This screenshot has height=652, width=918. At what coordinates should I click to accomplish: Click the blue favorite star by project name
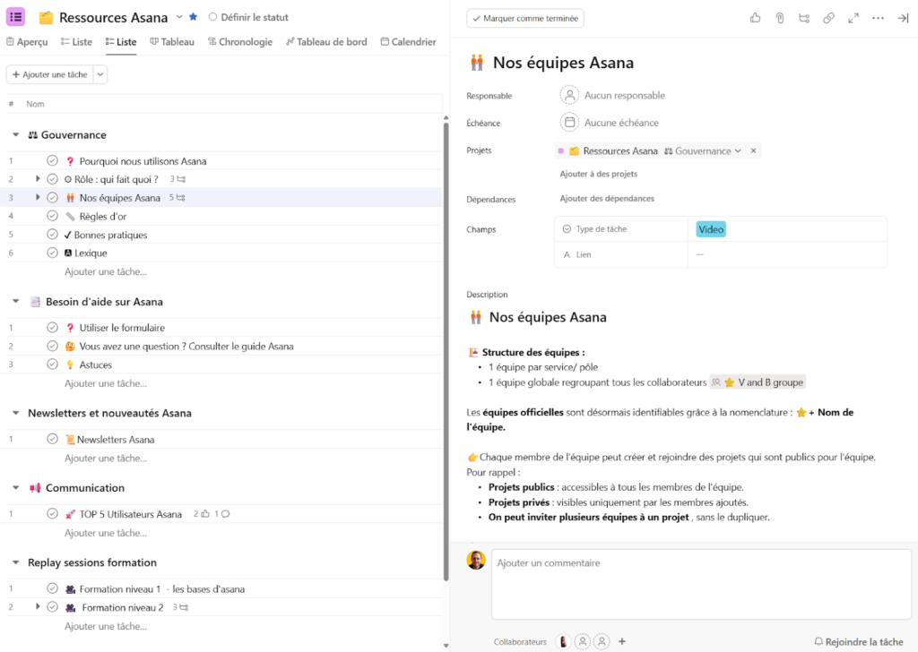pyautogui.click(x=193, y=17)
